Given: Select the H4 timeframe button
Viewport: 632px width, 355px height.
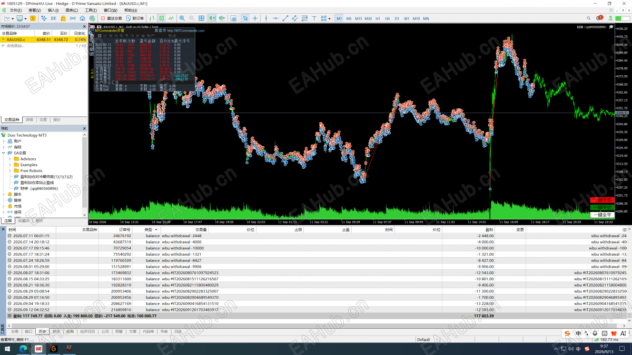Looking at the screenshot, I should (x=387, y=18).
